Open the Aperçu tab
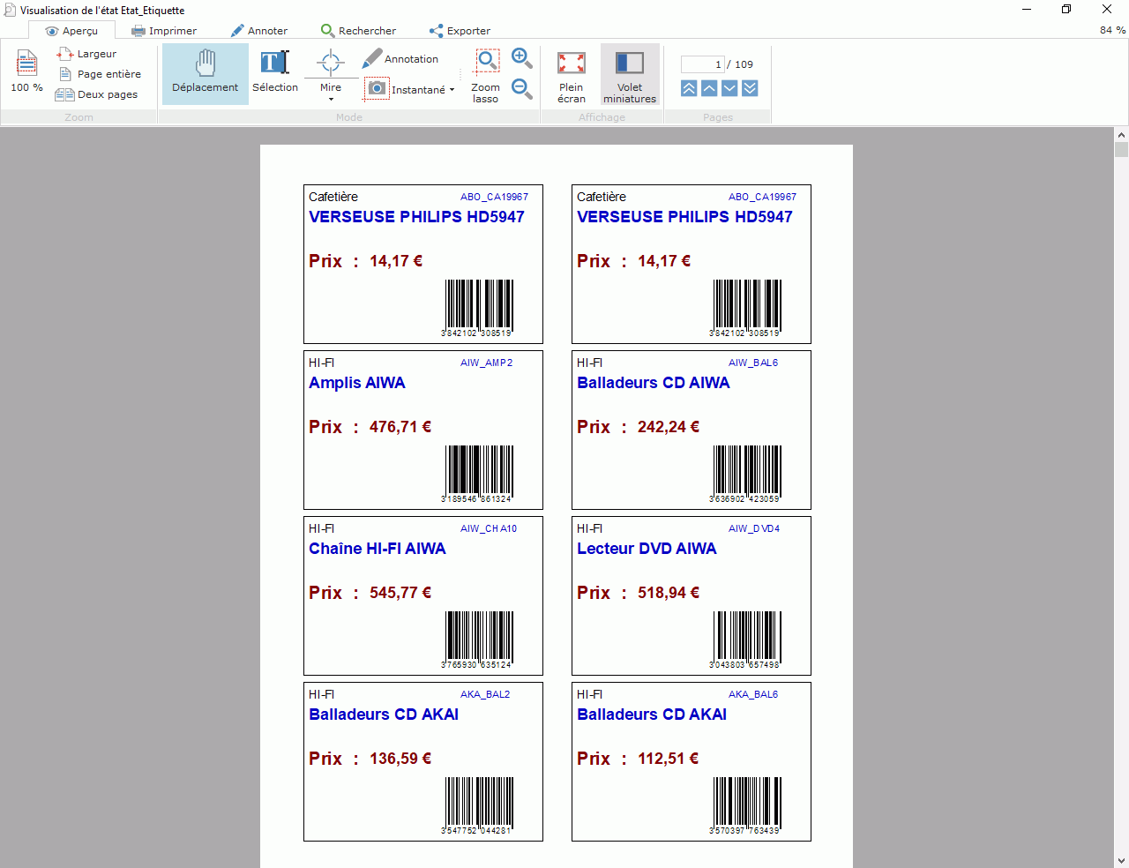The width and height of the screenshot is (1129, 868). point(71,31)
